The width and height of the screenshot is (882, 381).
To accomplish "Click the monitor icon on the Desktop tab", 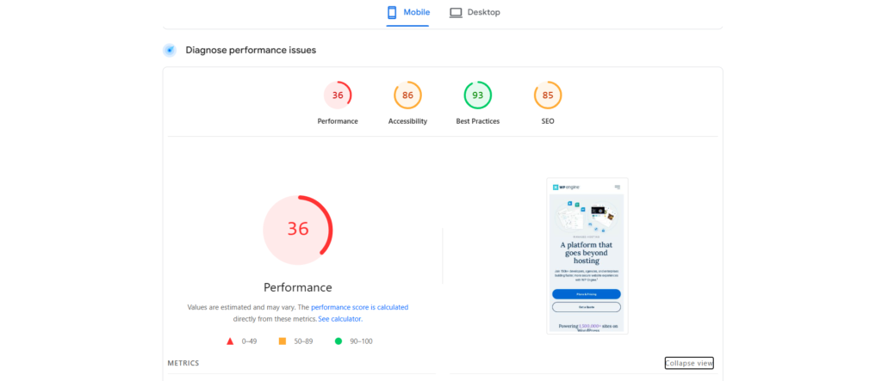I will [x=456, y=13].
